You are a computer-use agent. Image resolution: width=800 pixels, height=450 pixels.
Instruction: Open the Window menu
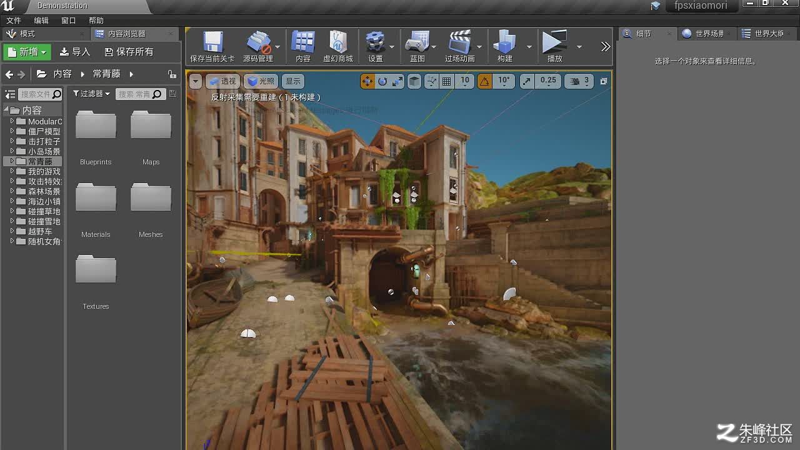(x=69, y=21)
